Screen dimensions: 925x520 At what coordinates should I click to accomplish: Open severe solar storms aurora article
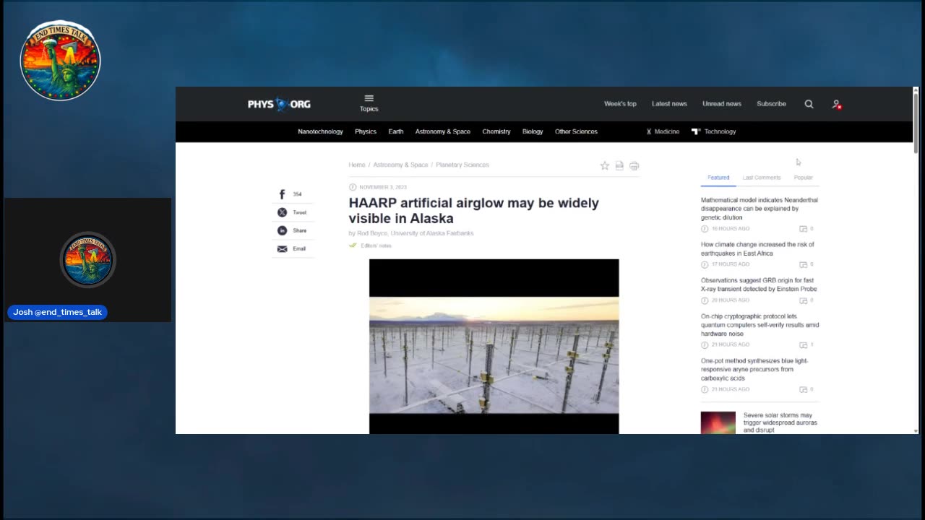click(780, 422)
